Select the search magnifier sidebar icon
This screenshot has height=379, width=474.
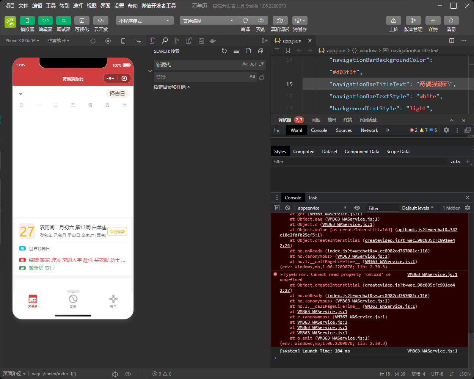165,41
